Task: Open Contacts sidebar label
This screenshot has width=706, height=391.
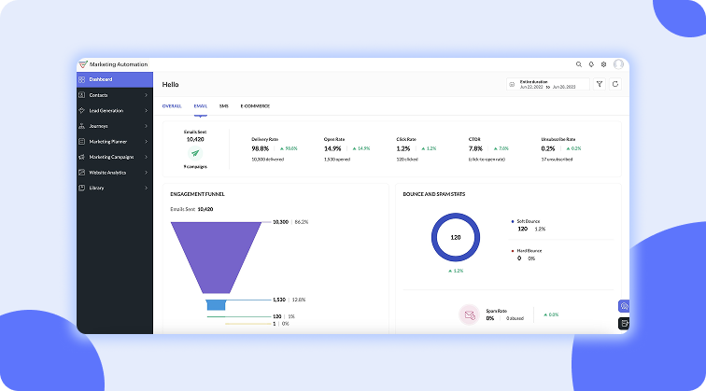Action: click(x=98, y=95)
